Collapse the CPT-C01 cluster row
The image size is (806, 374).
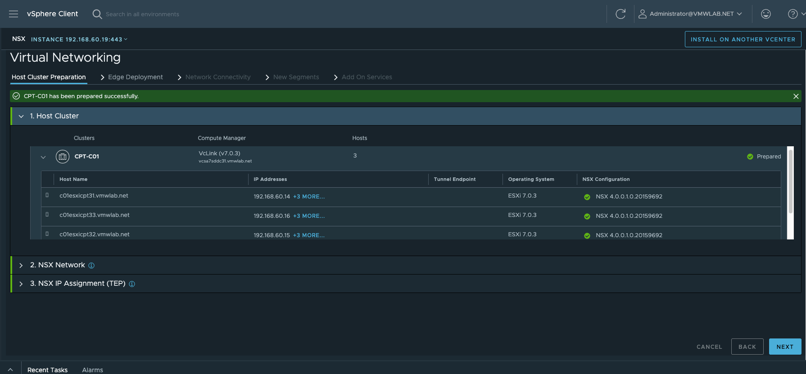[43, 157]
